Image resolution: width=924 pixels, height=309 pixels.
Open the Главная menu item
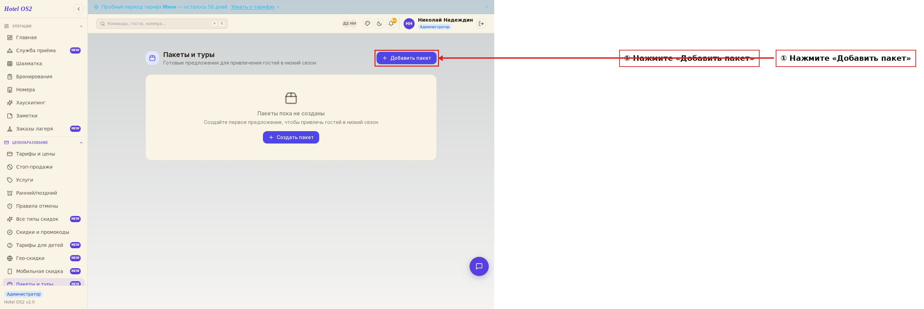coord(43,37)
